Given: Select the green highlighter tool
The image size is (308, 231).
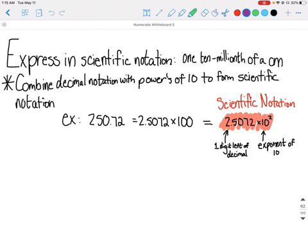Looking at the screenshot, I should [193, 13].
